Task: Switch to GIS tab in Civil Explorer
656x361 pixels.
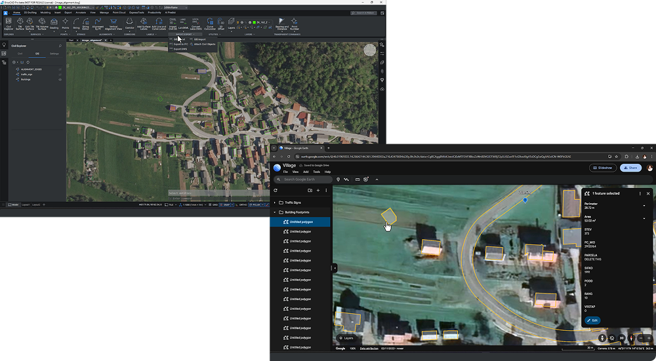Action: tap(37, 54)
